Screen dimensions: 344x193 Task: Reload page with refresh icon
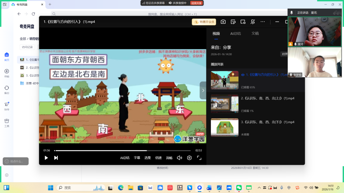pyautogui.click(x=33, y=14)
